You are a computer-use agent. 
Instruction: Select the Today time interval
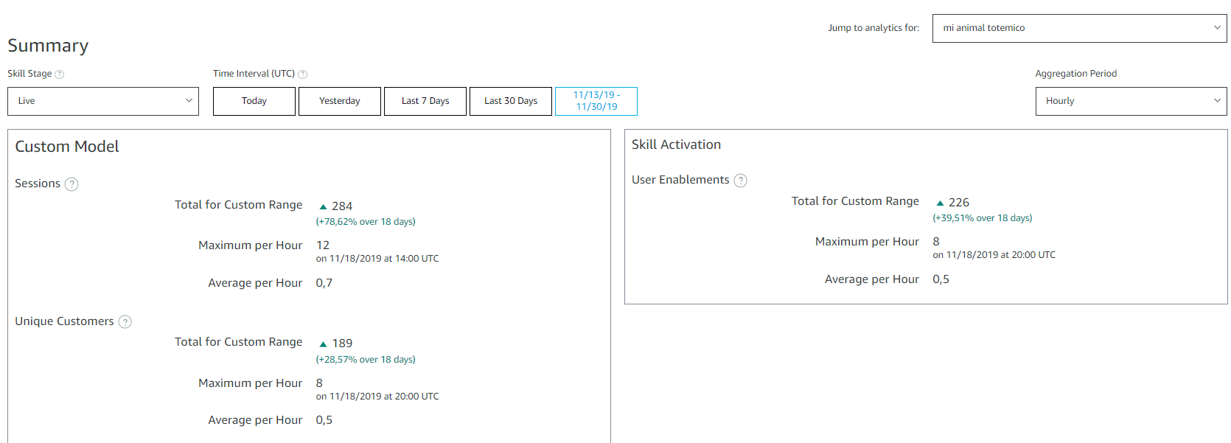pos(254,101)
